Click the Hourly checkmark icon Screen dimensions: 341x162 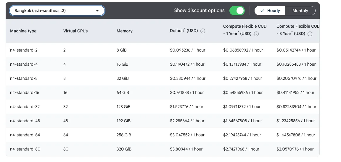tap(262, 11)
